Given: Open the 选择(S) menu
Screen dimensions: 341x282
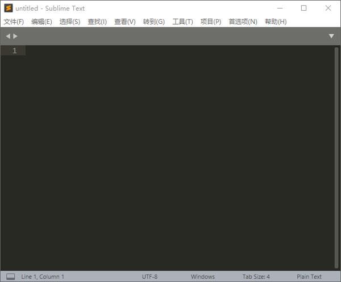Looking at the screenshot, I should 70,22.
